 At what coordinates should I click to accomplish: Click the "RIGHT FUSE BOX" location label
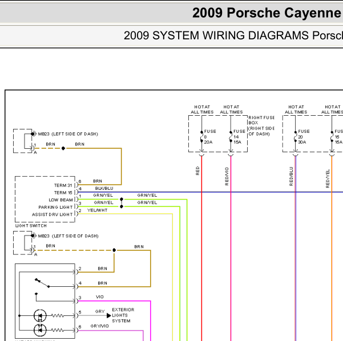tap(261, 125)
